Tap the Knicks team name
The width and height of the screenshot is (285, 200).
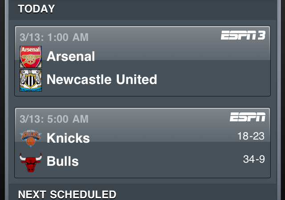click(68, 138)
